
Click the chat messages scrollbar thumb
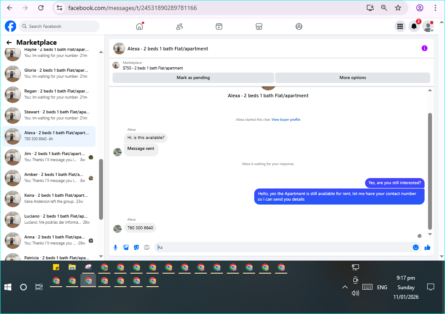[430, 171]
